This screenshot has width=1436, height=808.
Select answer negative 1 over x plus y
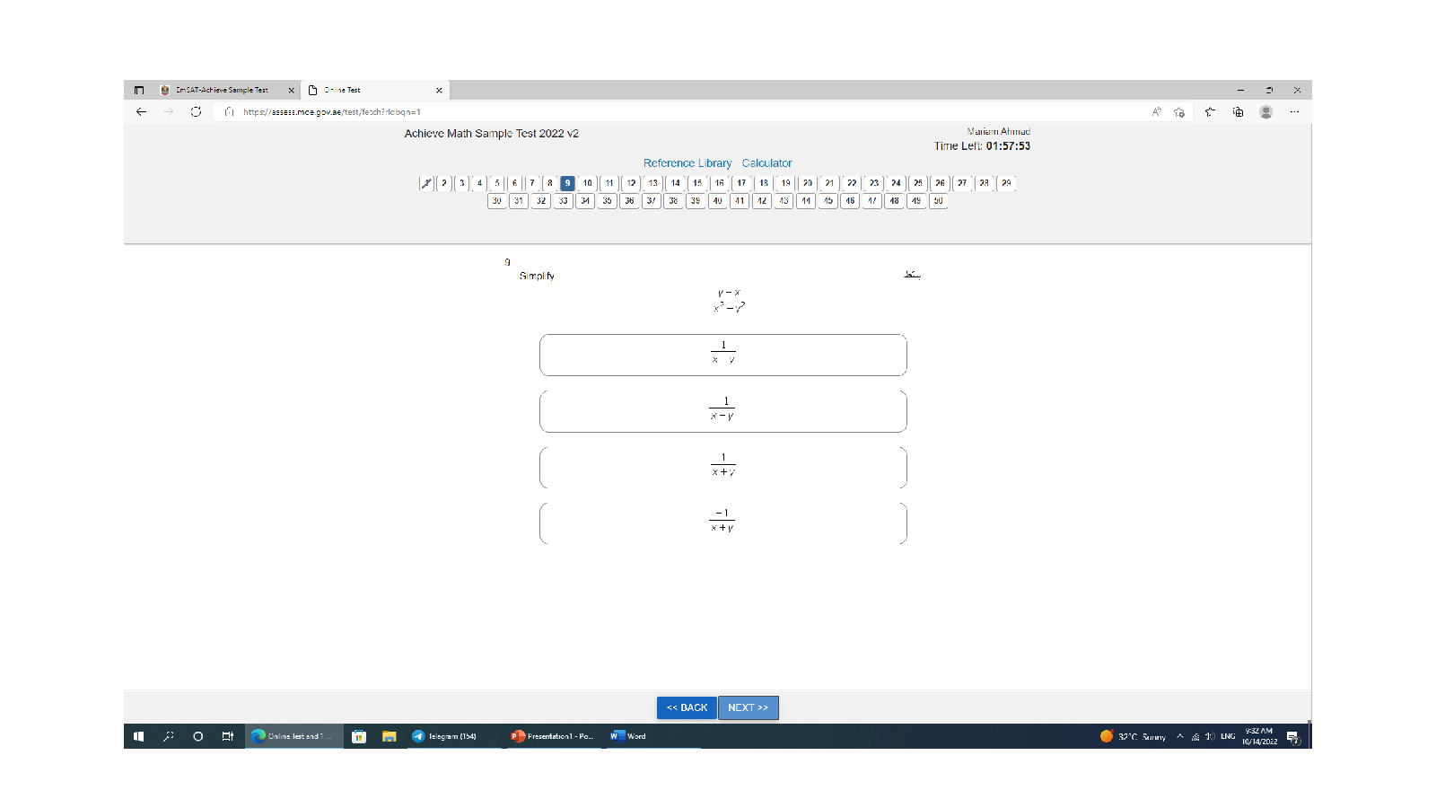(722, 523)
